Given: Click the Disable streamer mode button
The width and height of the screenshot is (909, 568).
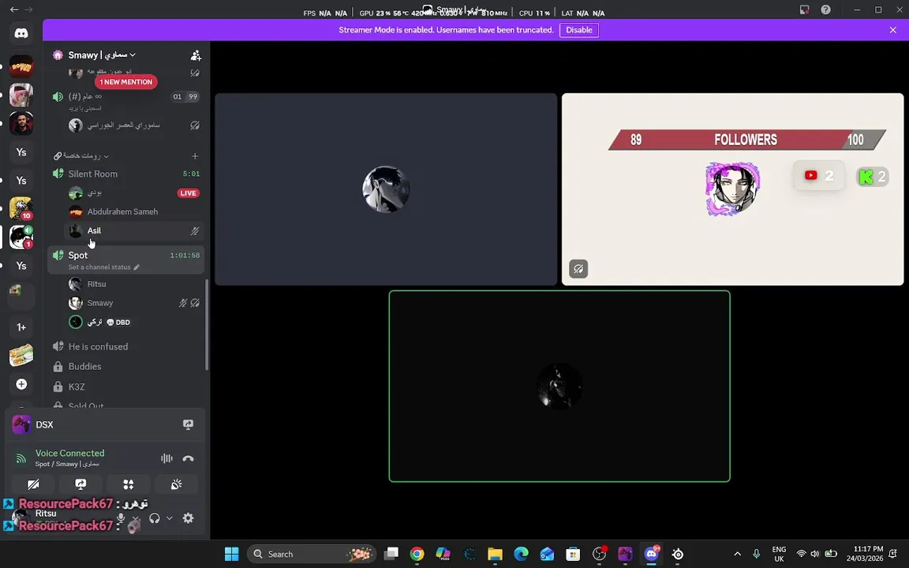Looking at the screenshot, I should (578, 30).
